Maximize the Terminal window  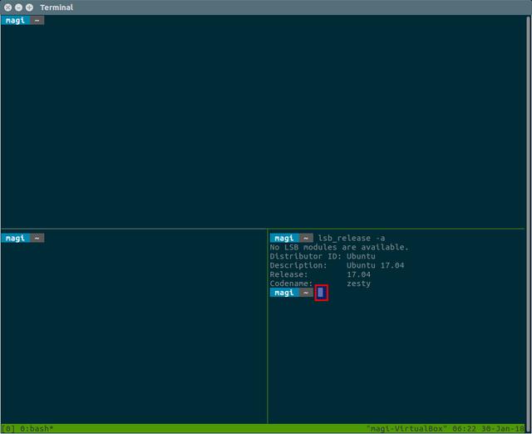coord(30,7)
